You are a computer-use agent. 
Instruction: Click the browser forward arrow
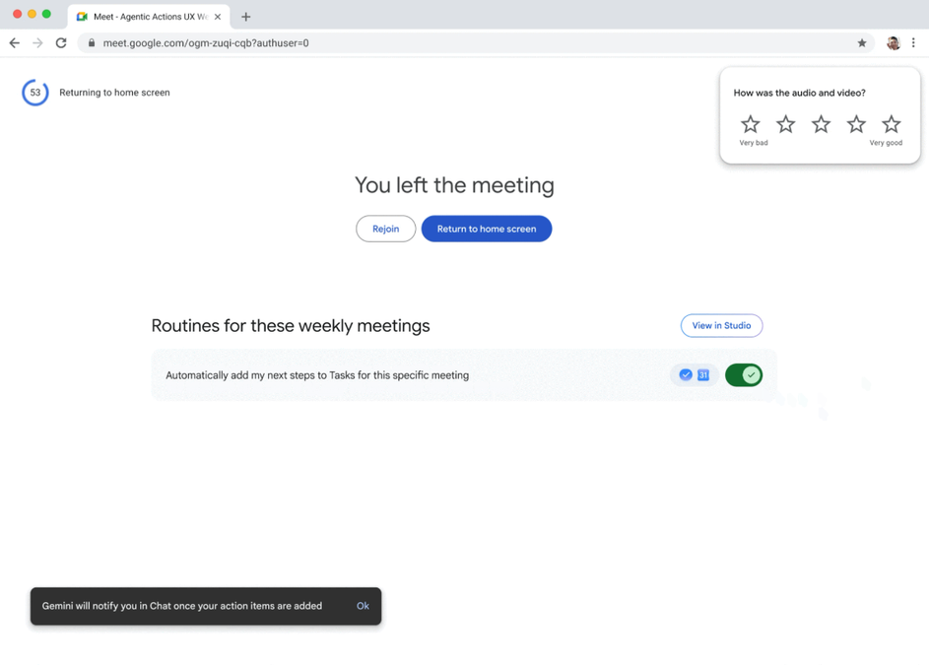tap(37, 42)
